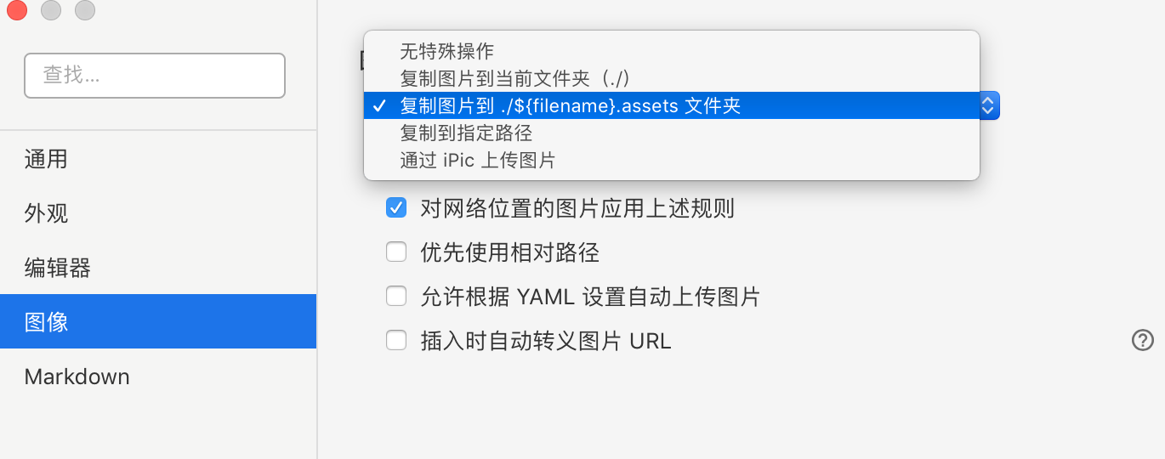Toggle 插入时自动转义图片 URL checkbox
Screen dimensions: 1165x459
tap(396, 341)
